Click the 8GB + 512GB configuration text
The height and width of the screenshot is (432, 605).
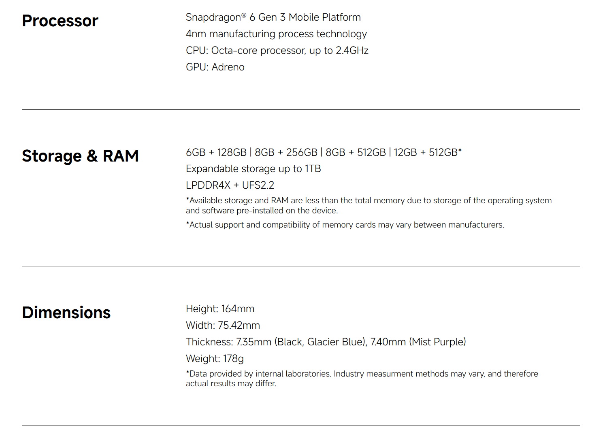pyautogui.click(x=356, y=153)
